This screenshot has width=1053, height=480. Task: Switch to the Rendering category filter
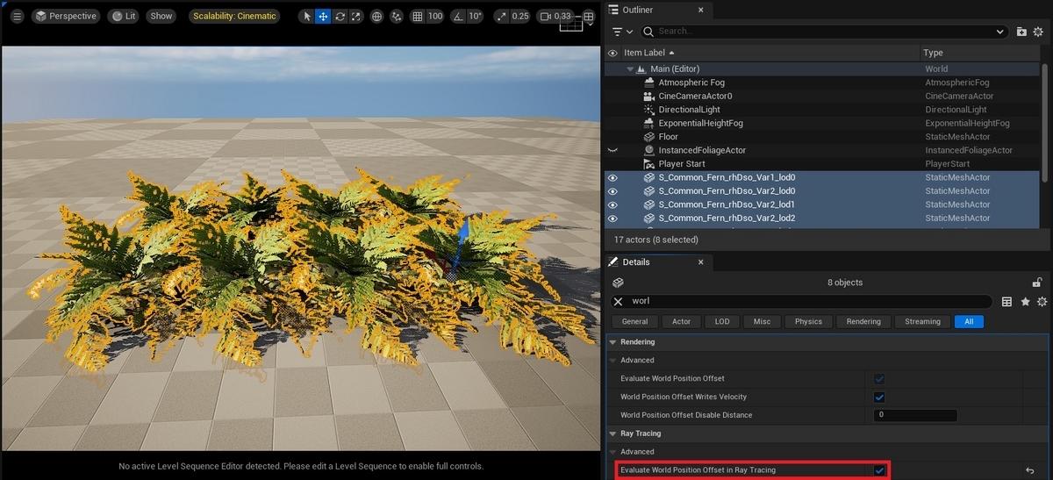(x=863, y=321)
